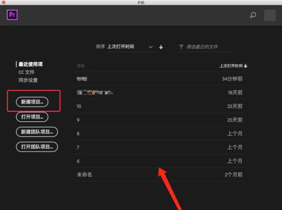Focus the 筛选最近的文件 filter field
The height and width of the screenshot is (210, 282).
(206, 47)
